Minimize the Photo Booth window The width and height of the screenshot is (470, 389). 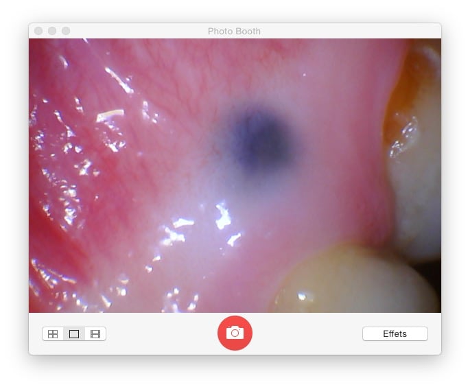click(52, 31)
